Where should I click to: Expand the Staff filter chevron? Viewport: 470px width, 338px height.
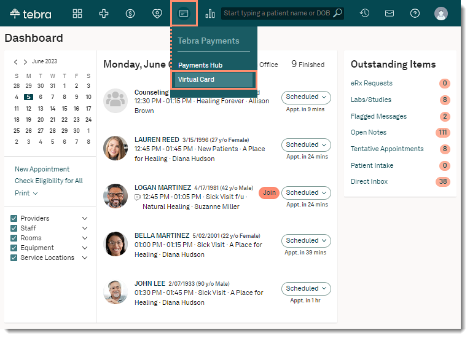tap(85, 228)
